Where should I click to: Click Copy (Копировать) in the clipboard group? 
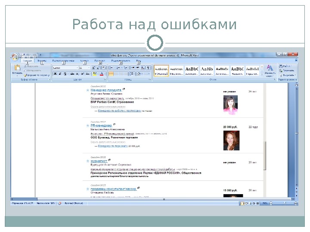click(32, 70)
